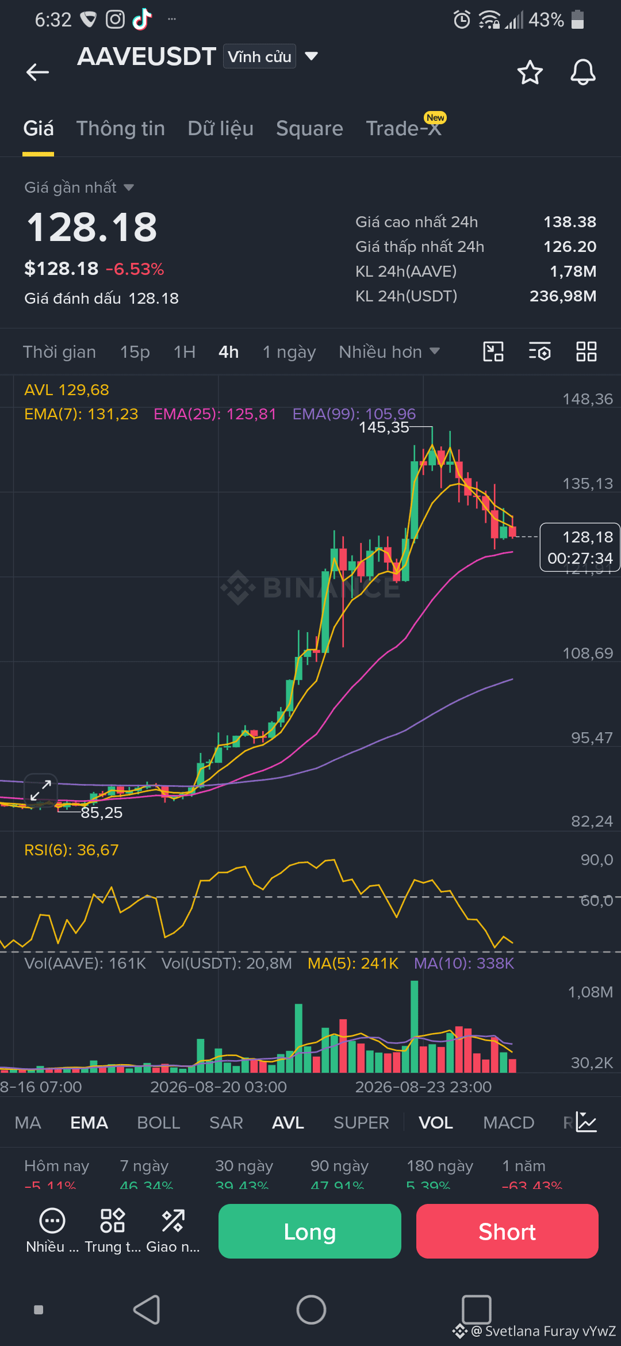Toggle MA indicator

point(28,1122)
